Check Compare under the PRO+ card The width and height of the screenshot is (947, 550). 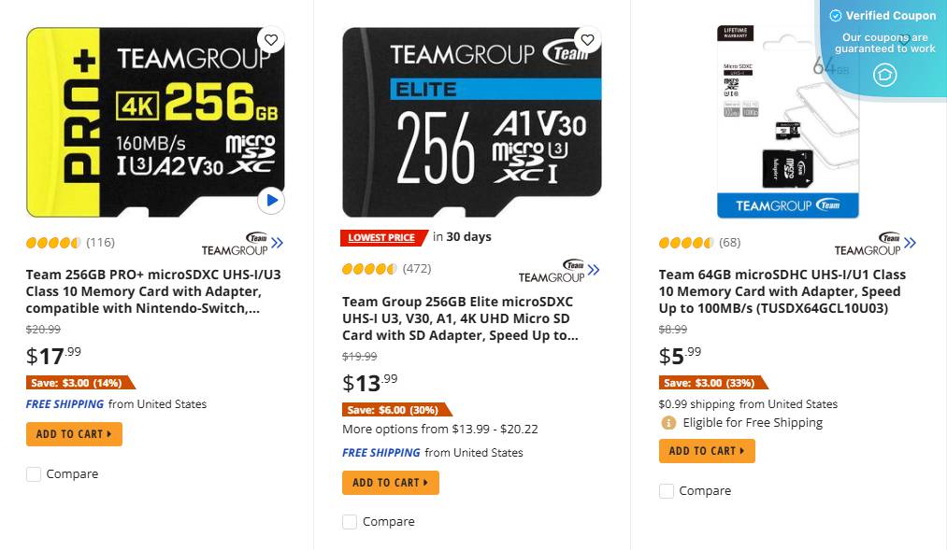point(34,473)
